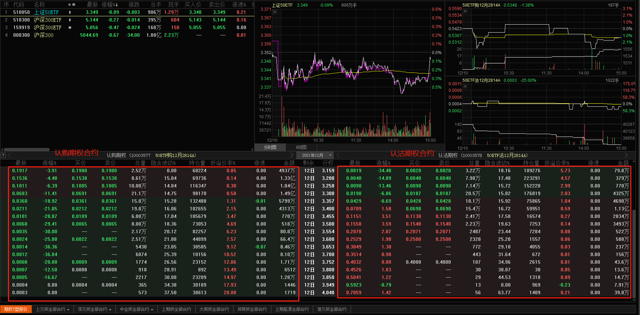Switch to K线图 tab
The image size is (640, 315).
[x=301, y=147]
